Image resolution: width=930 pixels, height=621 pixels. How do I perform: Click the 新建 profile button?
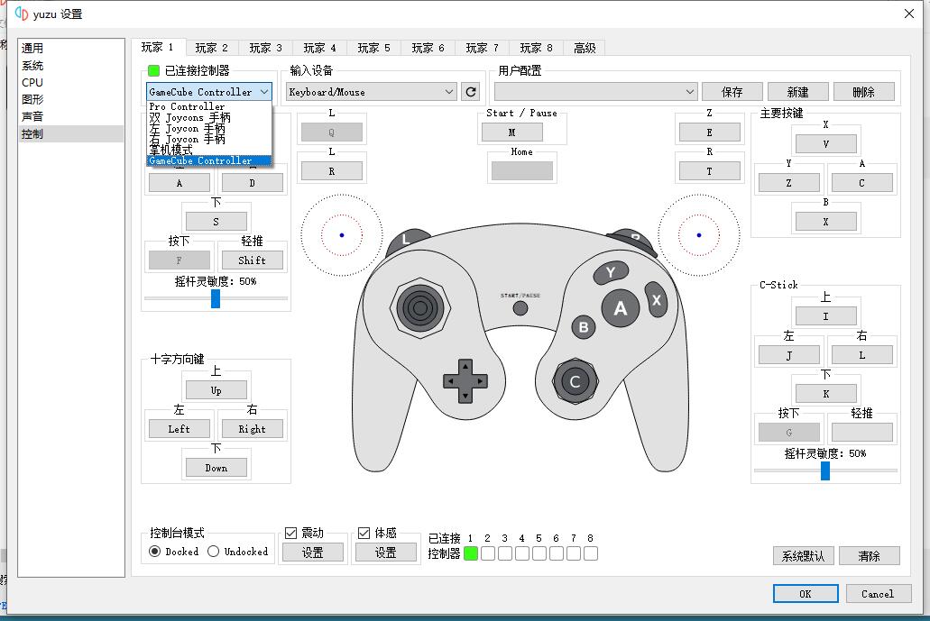pyautogui.click(x=797, y=92)
